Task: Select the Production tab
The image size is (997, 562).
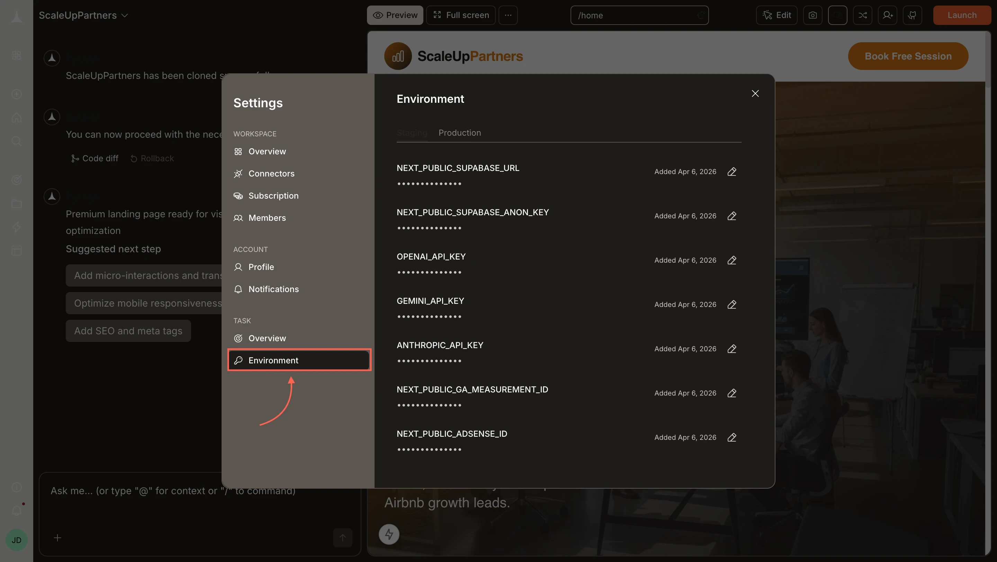Action: click(459, 133)
